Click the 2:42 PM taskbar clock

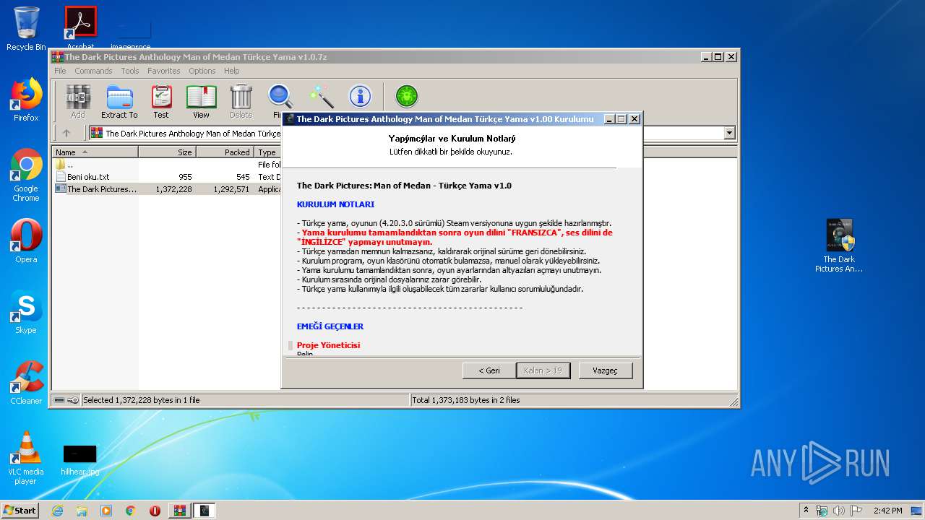[x=887, y=511]
